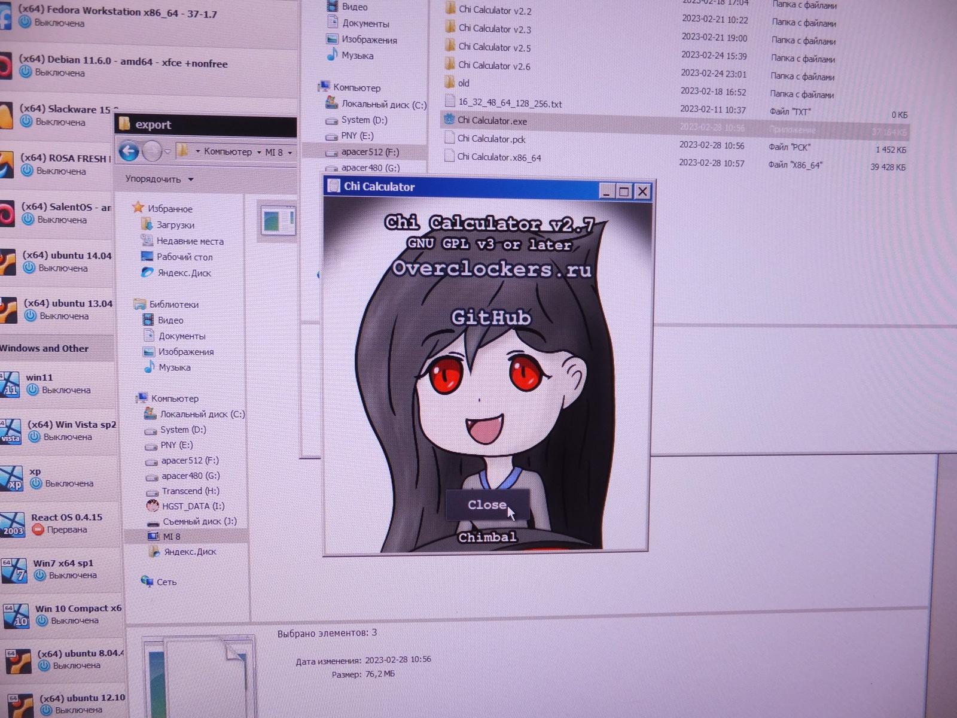Select the Chi Calculator.exe file
Screen dimensions: 957x718
pyautogui.click(x=492, y=121)
